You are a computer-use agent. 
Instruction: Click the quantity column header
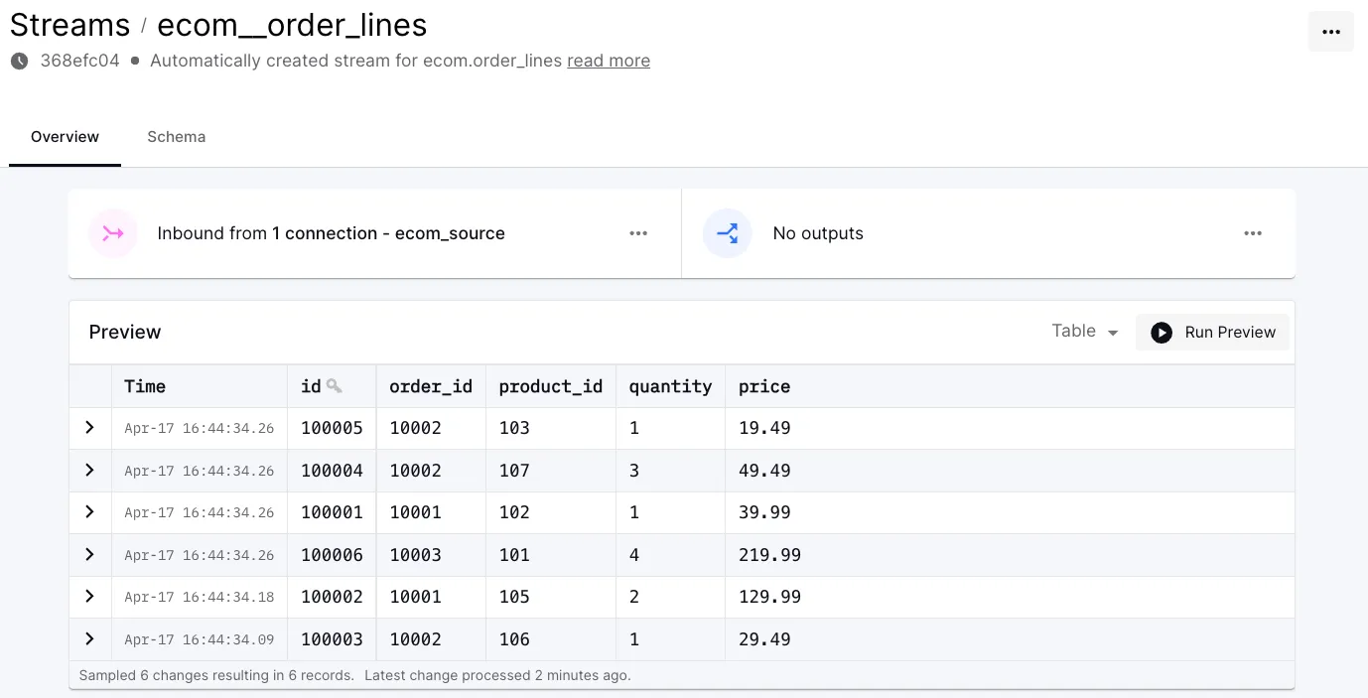(x=670, y=386)
